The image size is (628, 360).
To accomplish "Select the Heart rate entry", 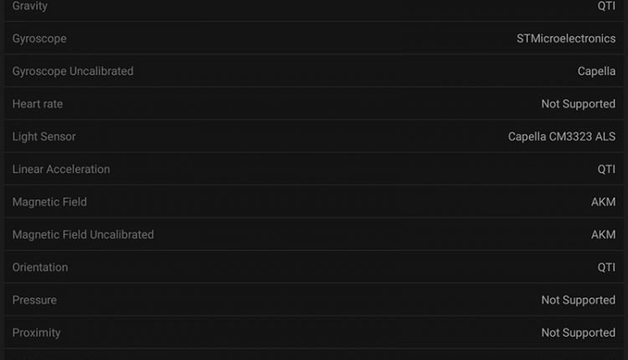I will click(x=38, y=104).
